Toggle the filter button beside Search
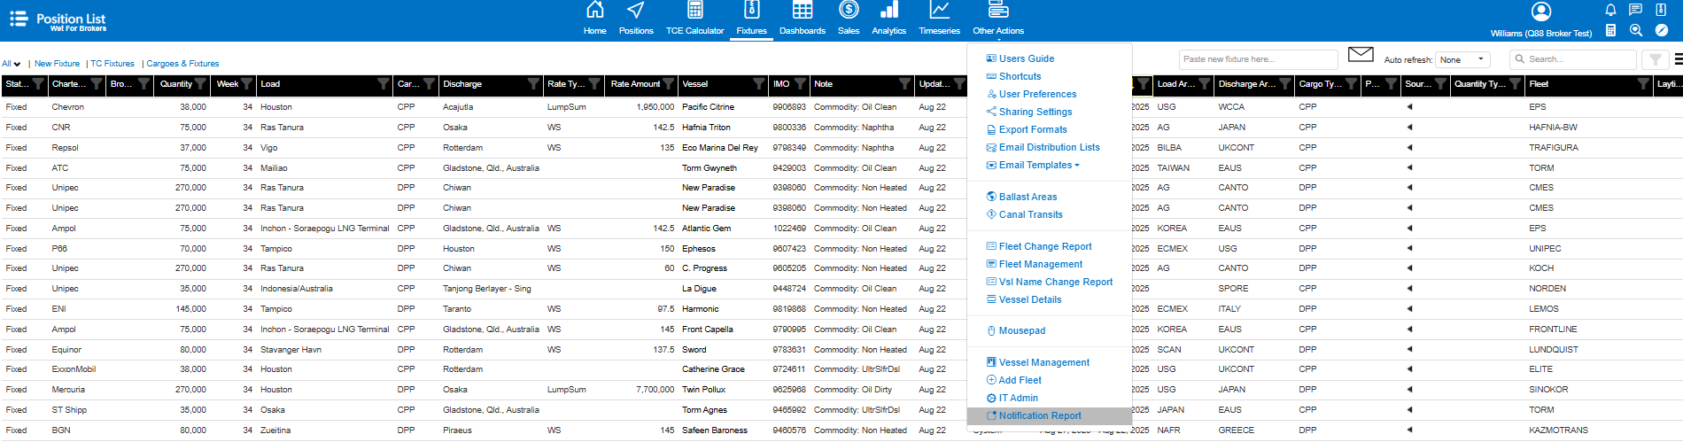Viewport: 1683px width, 442px height. pyautogui.click(x=1653, y=59)
